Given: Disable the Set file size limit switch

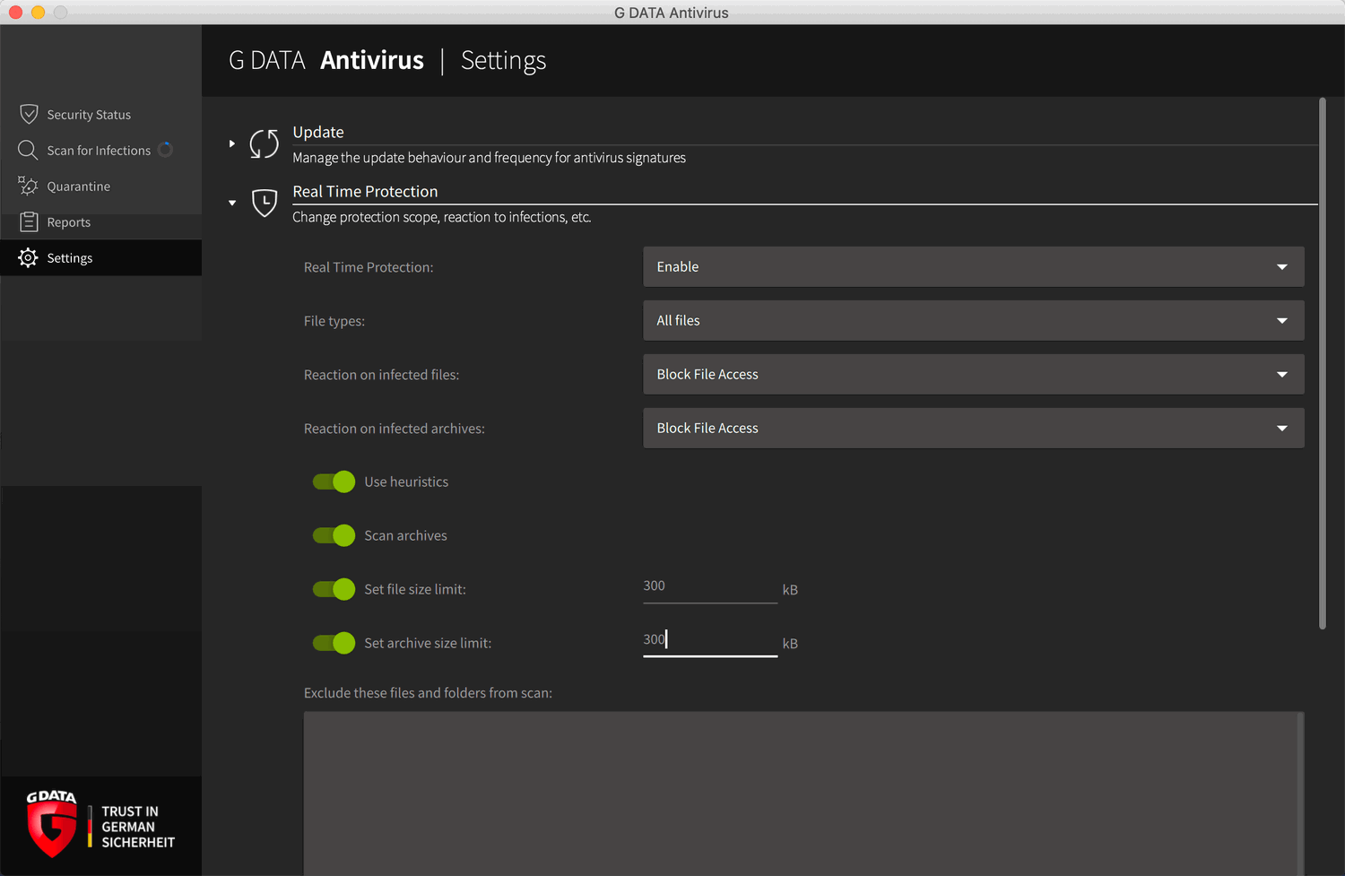Looking at the screenshot, I should 334,589.
